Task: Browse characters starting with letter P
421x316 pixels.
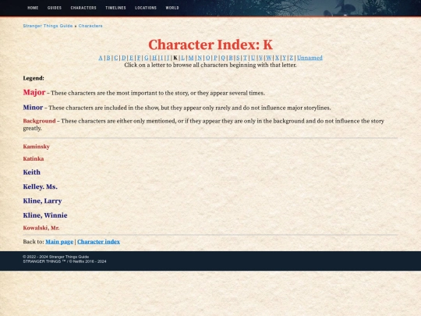Action: click(215, 58)
